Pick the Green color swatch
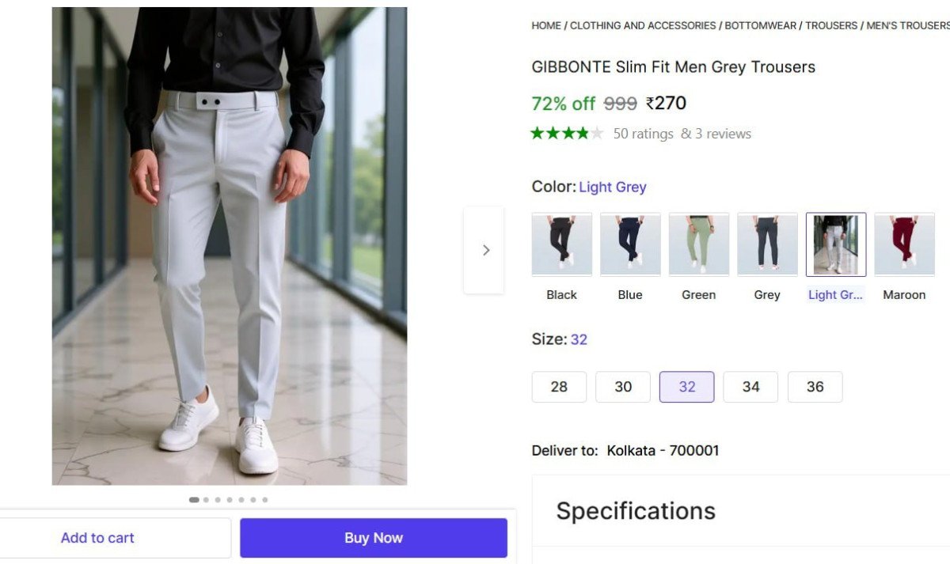 [x=698, y=244]
